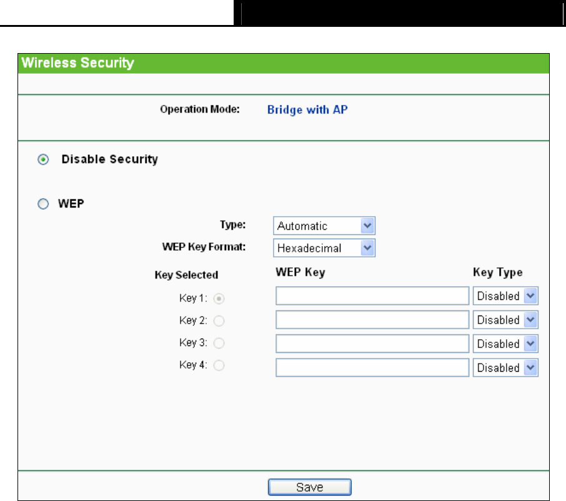Open Key 2 Key Type dropdown
The height and width of the screenshot is (501, 566).
[505, 320]
